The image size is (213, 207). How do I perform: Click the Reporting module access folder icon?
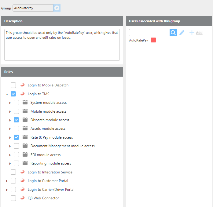(25, 163)
